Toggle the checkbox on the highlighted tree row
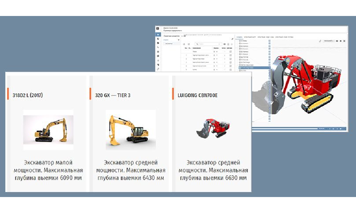This screenshot has width=356, height=213. coord(269,68)
